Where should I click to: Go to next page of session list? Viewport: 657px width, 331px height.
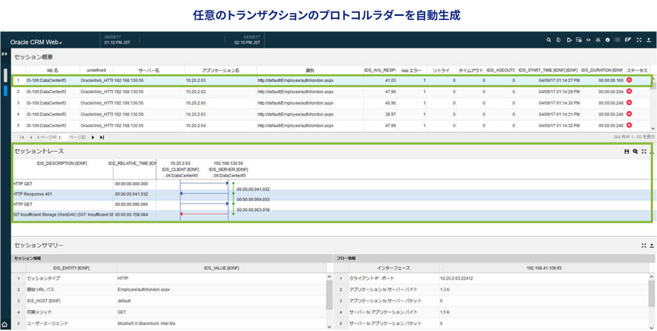[93, 137]
